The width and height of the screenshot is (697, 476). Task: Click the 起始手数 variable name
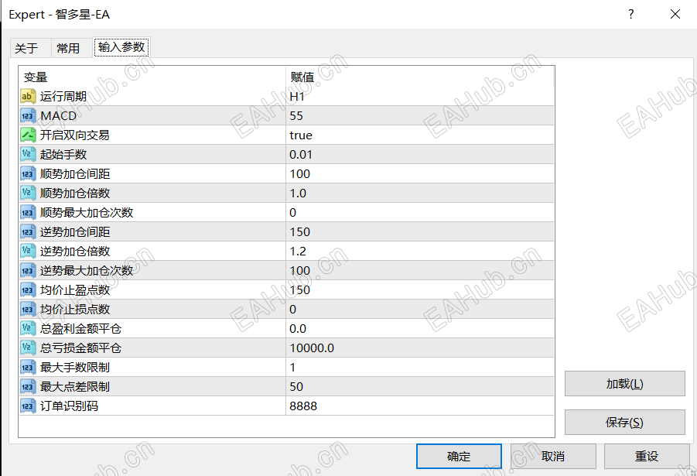pos(63,154)
